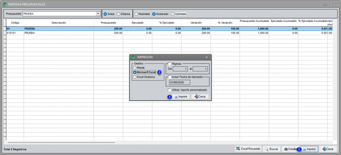This screenshot has width=341, height=155.
Task: Click the horizontal scrollbar of the grid
Action: 61,142
